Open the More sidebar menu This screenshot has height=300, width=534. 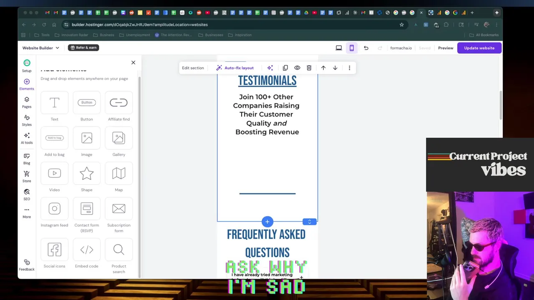(27, 212)
